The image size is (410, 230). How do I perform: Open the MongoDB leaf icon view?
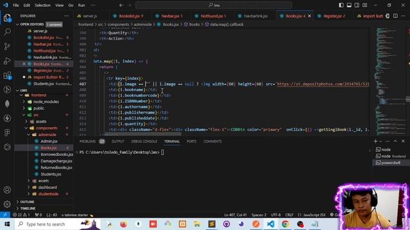(7, 103)
